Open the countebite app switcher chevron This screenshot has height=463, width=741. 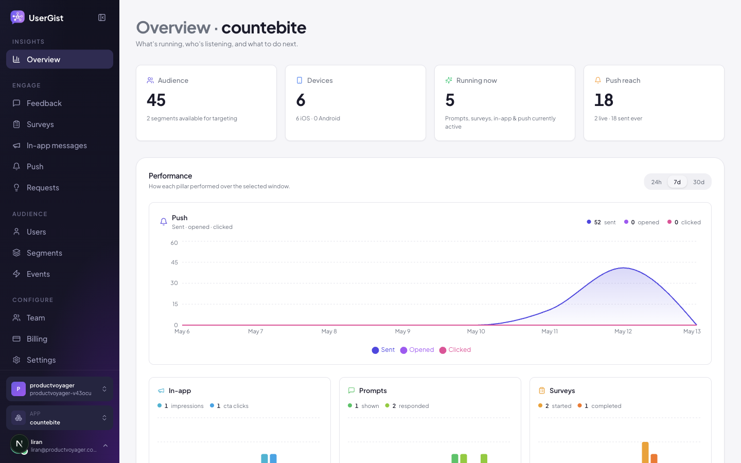(104, 418)
